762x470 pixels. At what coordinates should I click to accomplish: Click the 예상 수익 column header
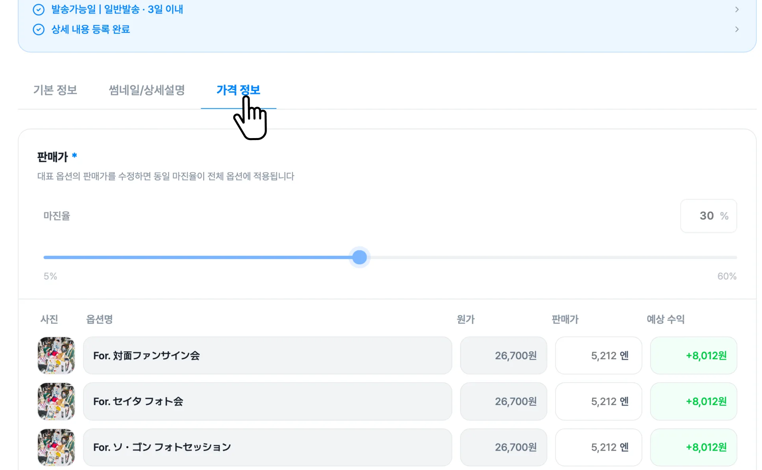(x=665, y=319)
